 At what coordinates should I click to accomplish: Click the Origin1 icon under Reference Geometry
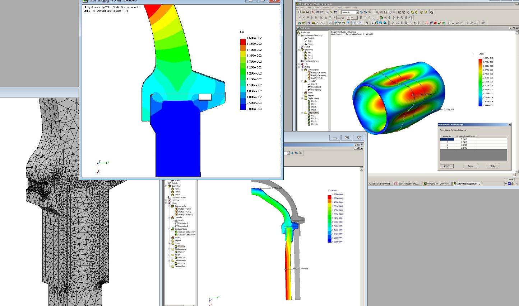tap(306, 38)
